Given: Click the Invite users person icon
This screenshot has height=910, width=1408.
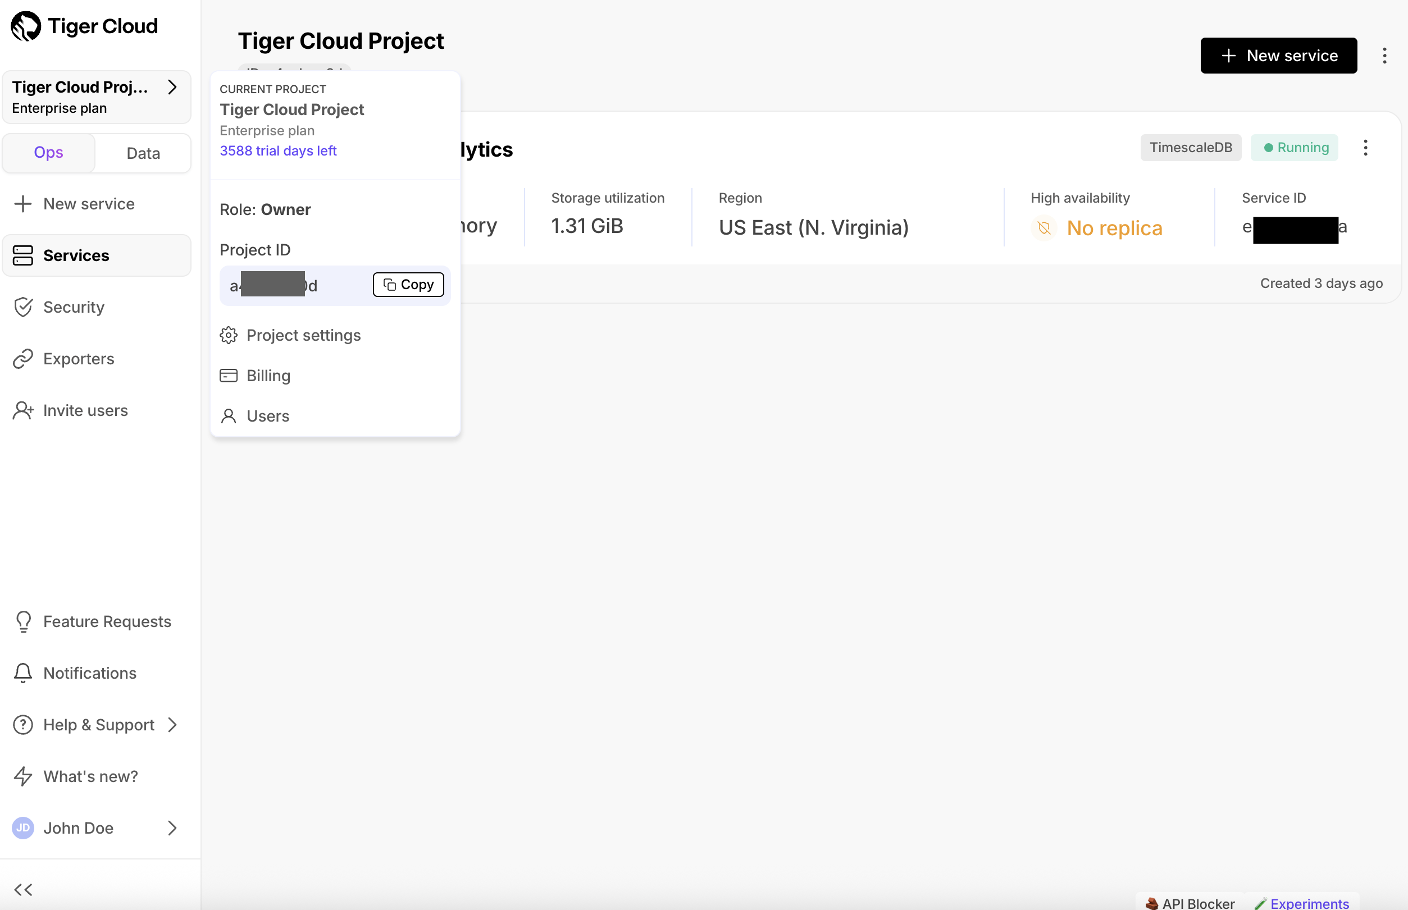Looking at the screenshot, I should [23, 410].
